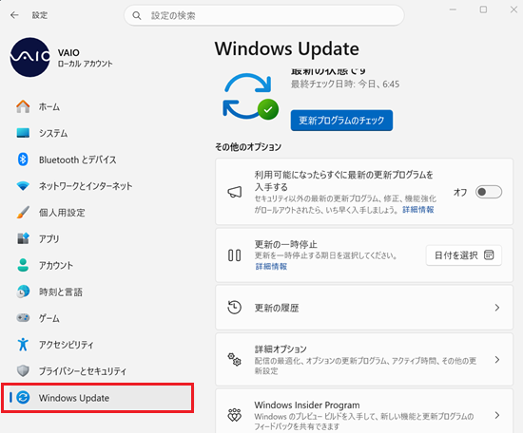
Task: Click the システム monitor icon
Action: pos(23,133)
